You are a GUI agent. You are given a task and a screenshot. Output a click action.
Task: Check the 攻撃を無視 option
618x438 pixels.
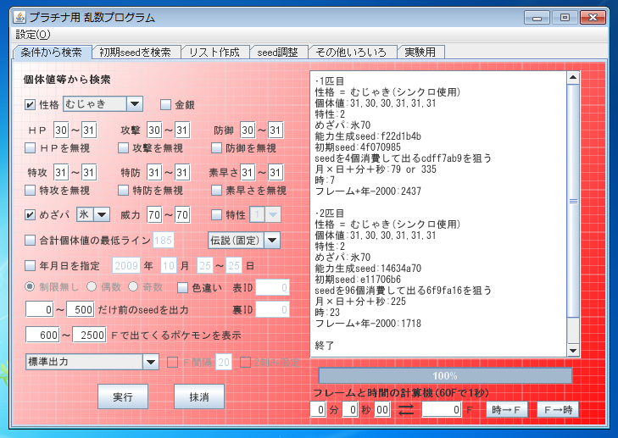[124, 148]
